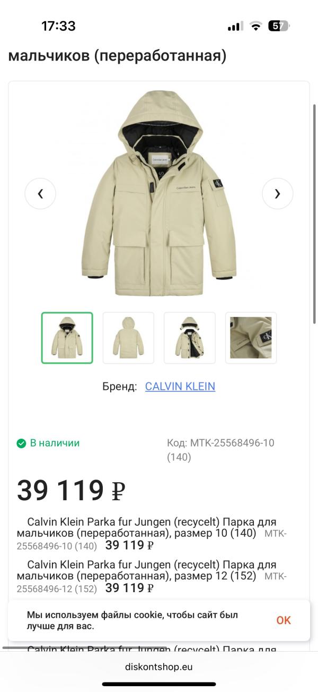Tap the main parka product image
The width and height of the screenshot is (318, 692).
point(159,193)
